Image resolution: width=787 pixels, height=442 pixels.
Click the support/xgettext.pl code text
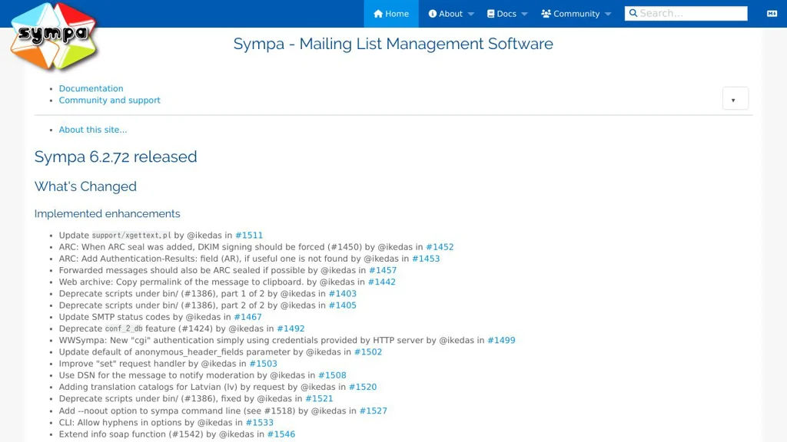(131, 236)
